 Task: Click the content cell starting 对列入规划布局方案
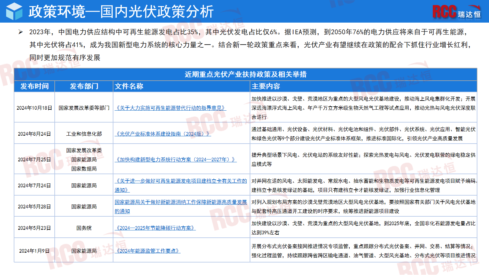tap(364, 207)
